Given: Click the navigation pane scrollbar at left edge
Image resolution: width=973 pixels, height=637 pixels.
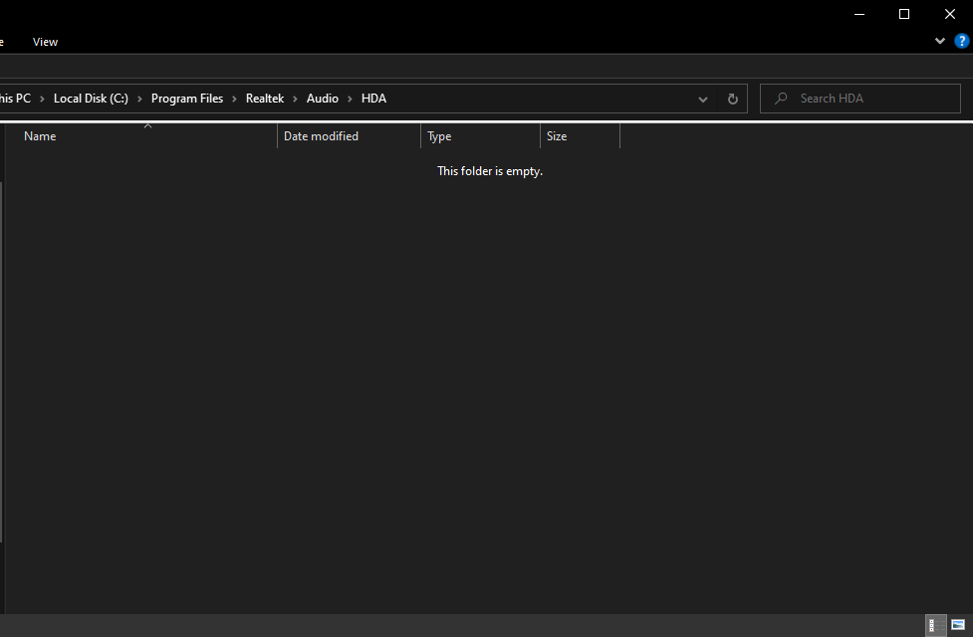Looking at the screenshot, I should click(x=1, y=363).
